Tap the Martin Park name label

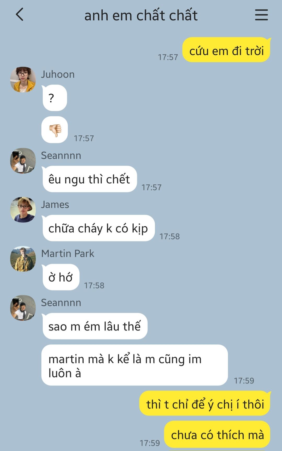68,254
